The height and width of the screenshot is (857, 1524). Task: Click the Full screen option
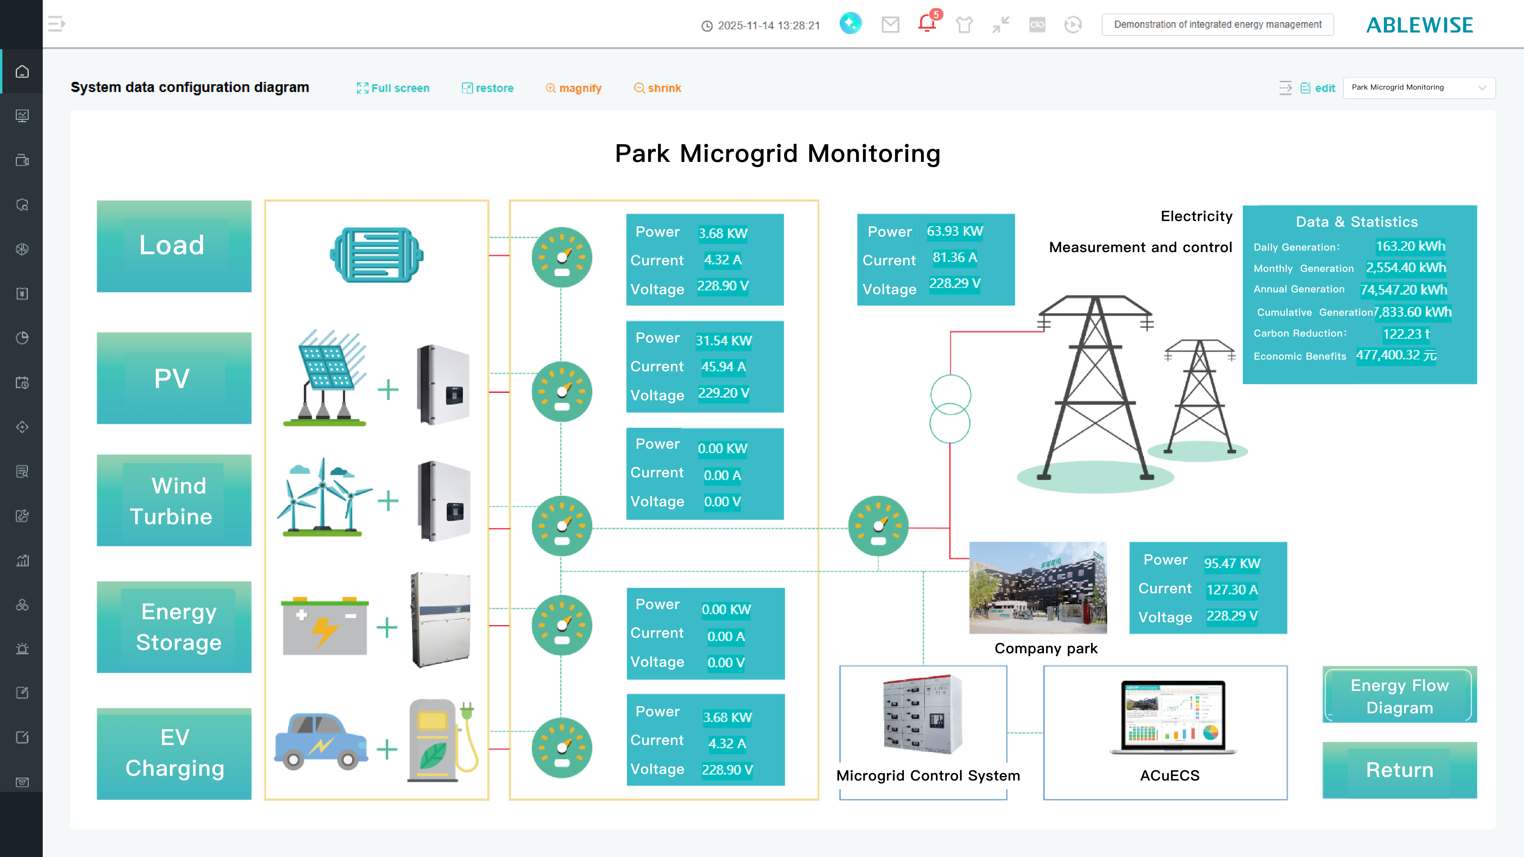(x=394, y=88)
